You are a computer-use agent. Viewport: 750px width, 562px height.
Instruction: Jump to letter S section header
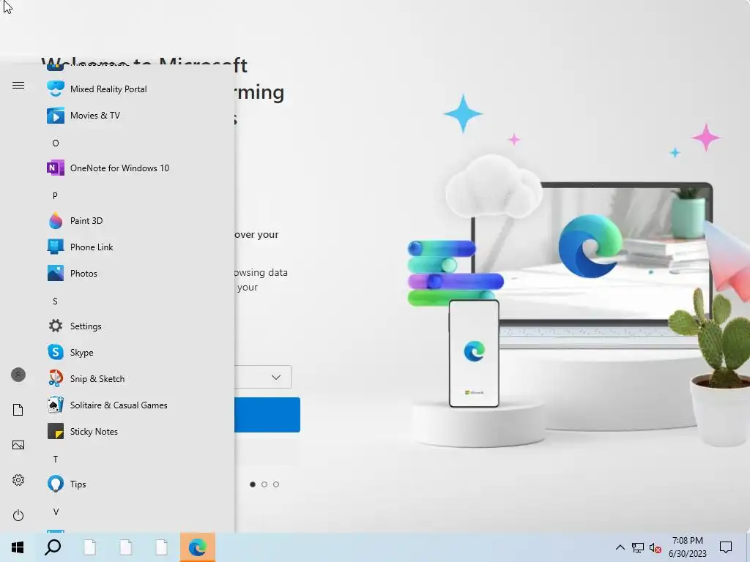click(55, 301)
